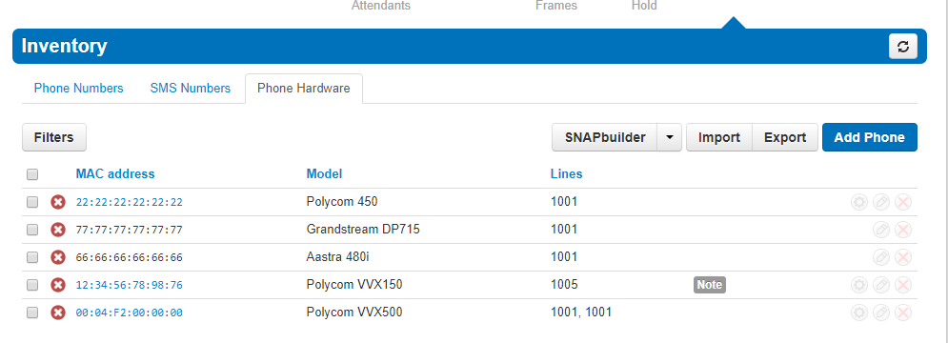
Task: Delete the Polycom VVX150 phone
Action: click(x=903, y=285)
